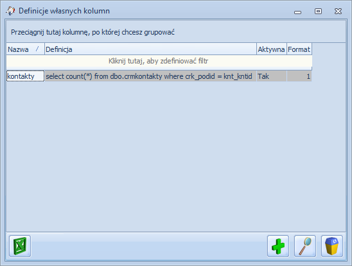Add a new column definition

click(278, 246)
